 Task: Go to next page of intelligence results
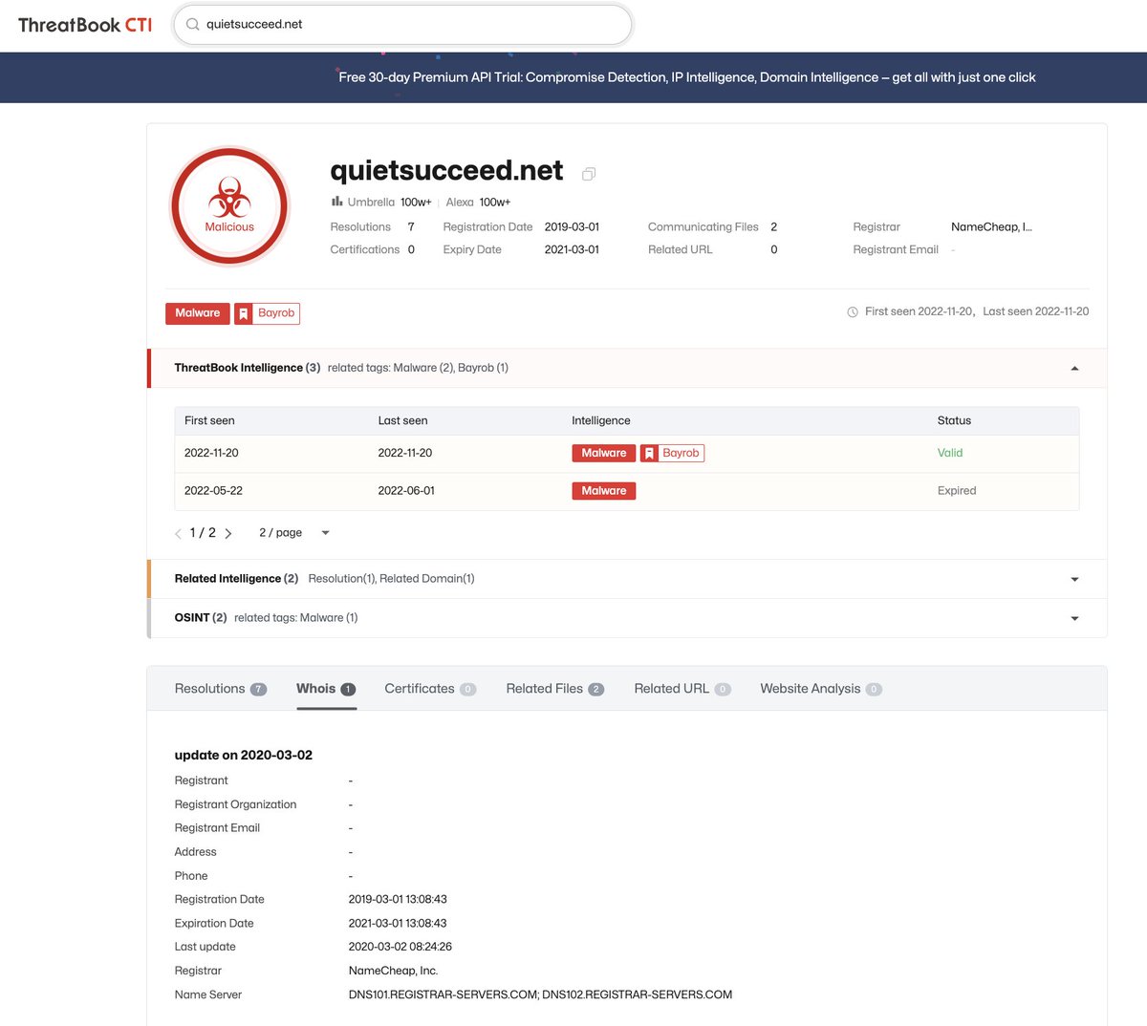228,532
